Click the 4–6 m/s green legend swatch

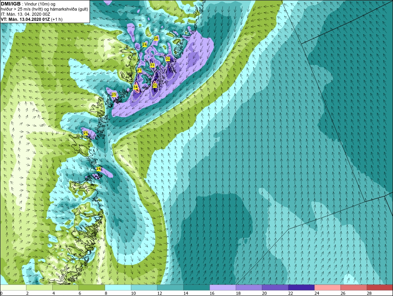pyautogui.click(x=65, y=287)
